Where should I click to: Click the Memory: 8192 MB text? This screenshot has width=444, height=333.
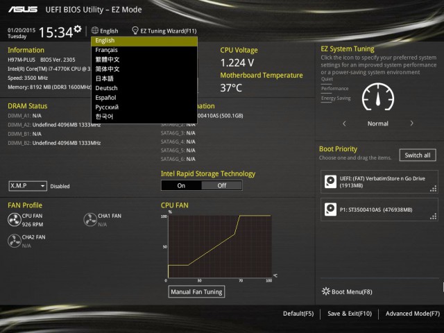(49, 87)
